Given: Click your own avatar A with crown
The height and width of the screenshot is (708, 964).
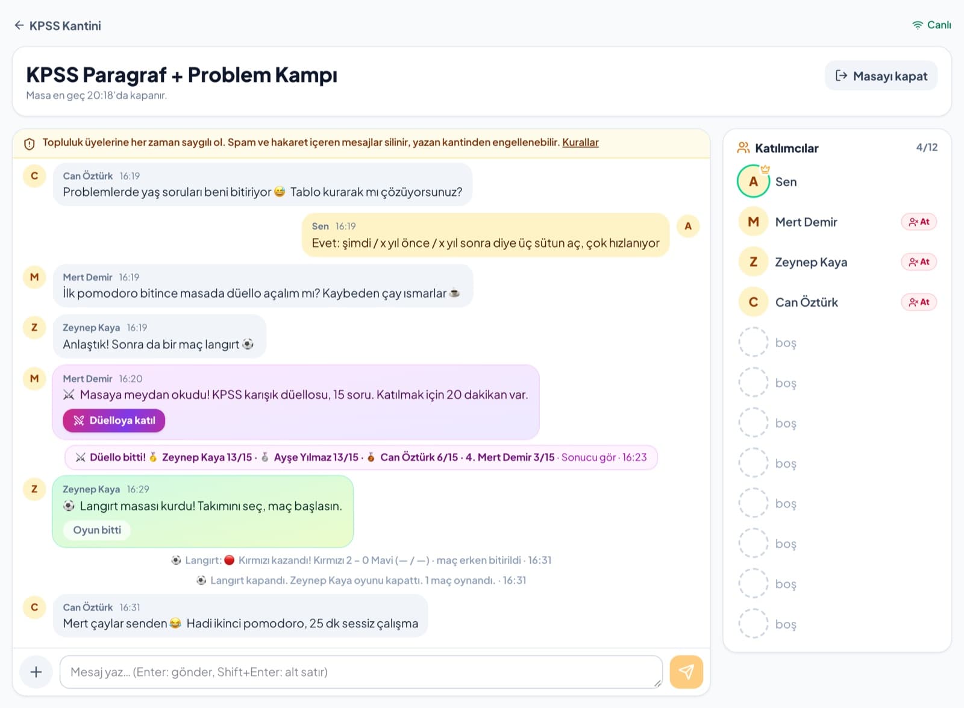Looking at the screenshot, I should [753, 181].
